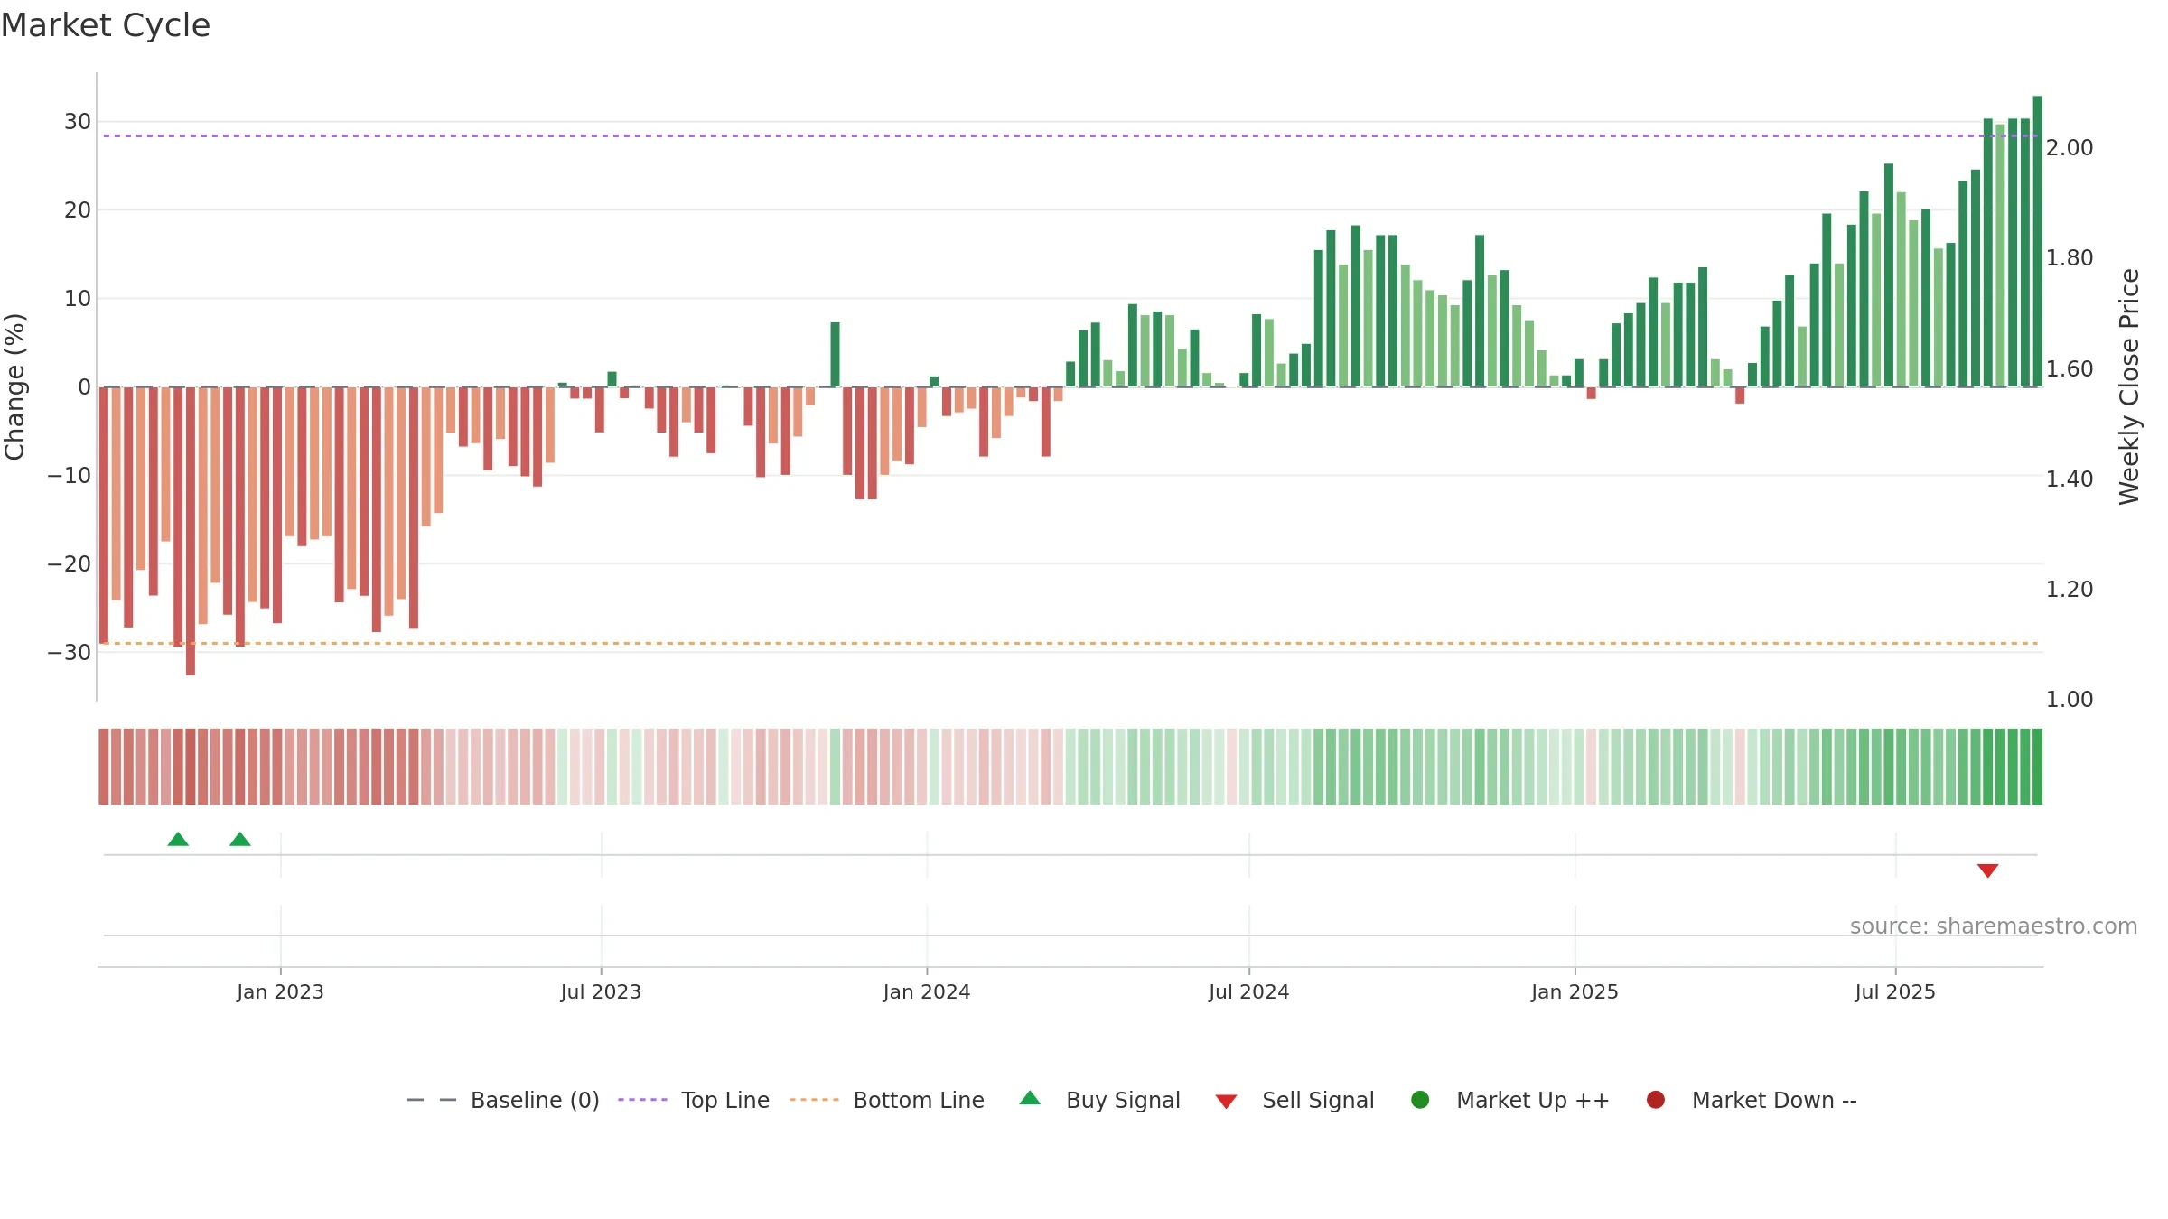This screenshot has height=1219, width=2168.
Task: Click the orange dashed Bottom Line sample in legend
Action: 814,1100
